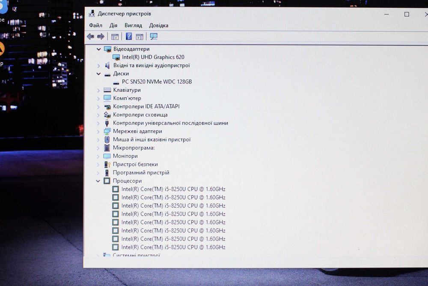Open the Дія menu

[x=113, y=25]
